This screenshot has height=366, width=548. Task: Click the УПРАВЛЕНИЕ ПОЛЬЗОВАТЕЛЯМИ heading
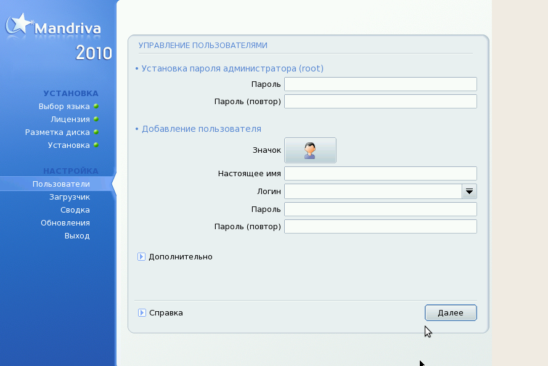(203, 46)
